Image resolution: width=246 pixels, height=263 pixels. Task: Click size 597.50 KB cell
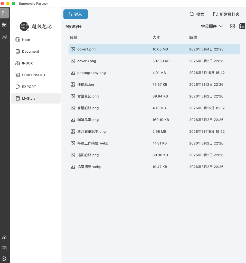pos(161,61)
